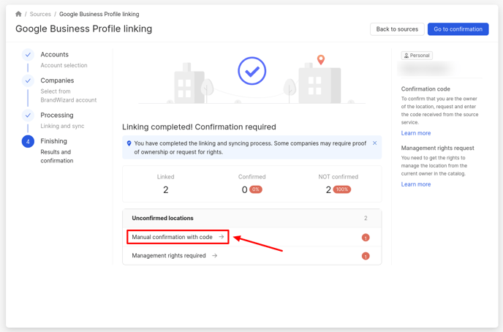The width and height of the screenshot is (503, 332).
Task: Click arrow next to Manual confirmation with code
Action: [x=222, y=237]
